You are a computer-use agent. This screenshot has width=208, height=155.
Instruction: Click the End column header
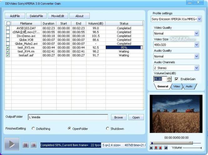click(x=79, y=23)
